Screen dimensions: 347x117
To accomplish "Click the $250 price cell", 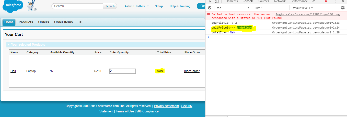I will (x=98, y=71).
